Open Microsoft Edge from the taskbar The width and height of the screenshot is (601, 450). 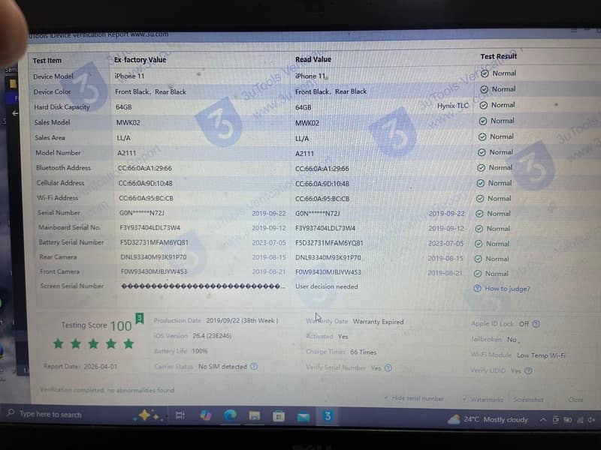[230, 415]
